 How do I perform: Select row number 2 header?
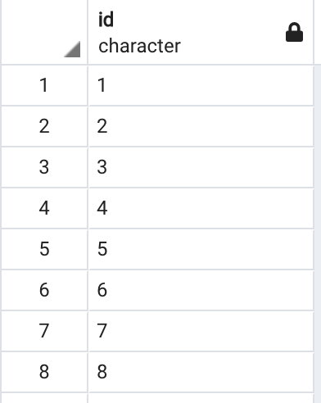(44, 126)
